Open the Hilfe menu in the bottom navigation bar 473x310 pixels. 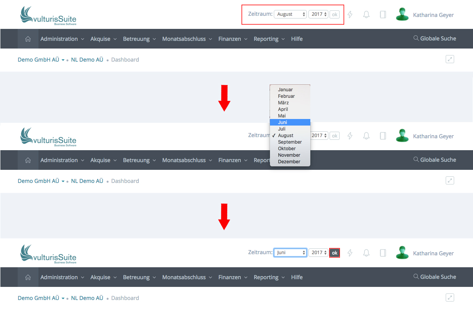click(296, 277)
